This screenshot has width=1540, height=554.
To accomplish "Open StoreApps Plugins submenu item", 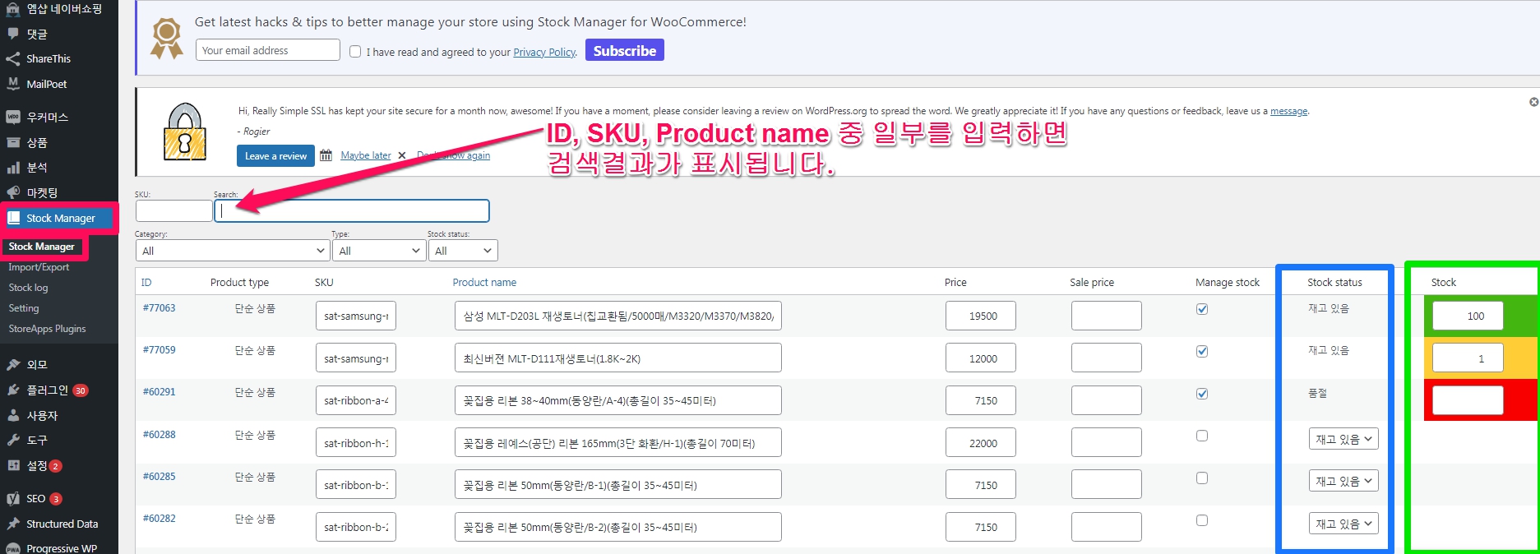I will click(47, 329).
